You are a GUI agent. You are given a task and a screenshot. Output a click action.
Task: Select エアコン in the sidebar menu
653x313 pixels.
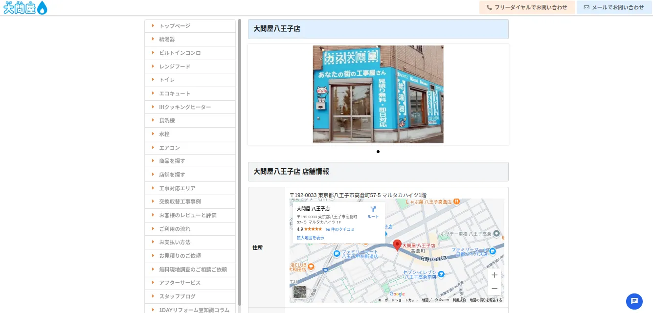coord(190,148)
